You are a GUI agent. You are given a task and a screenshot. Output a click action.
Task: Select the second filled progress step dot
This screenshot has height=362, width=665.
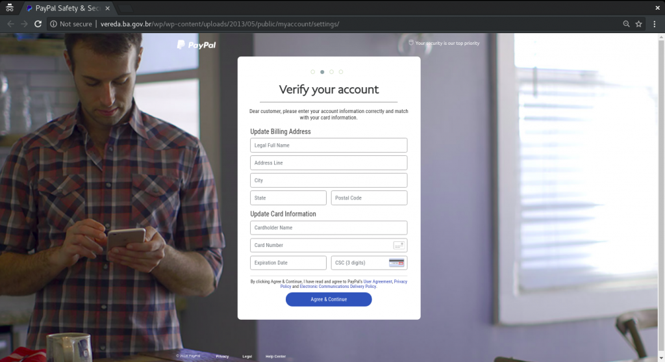click(322, 71)
